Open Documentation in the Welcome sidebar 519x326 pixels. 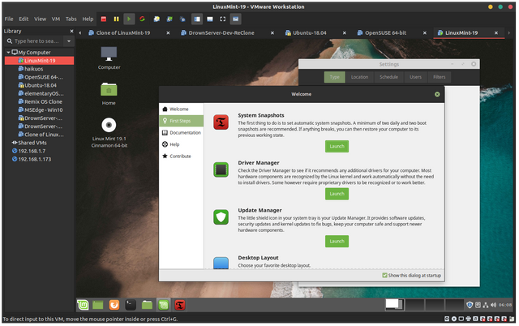[x=181, y=133]
